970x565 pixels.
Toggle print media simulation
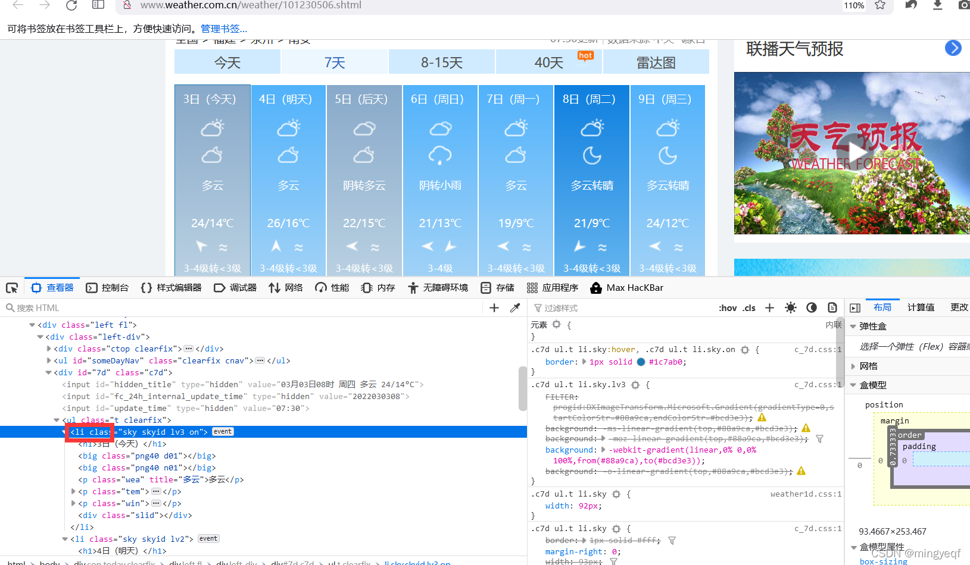832,307
